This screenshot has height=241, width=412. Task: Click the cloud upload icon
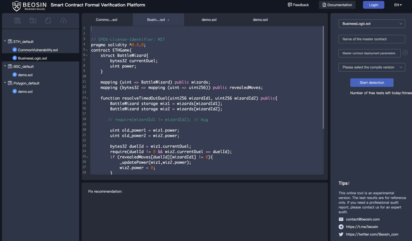click(64, 21)
